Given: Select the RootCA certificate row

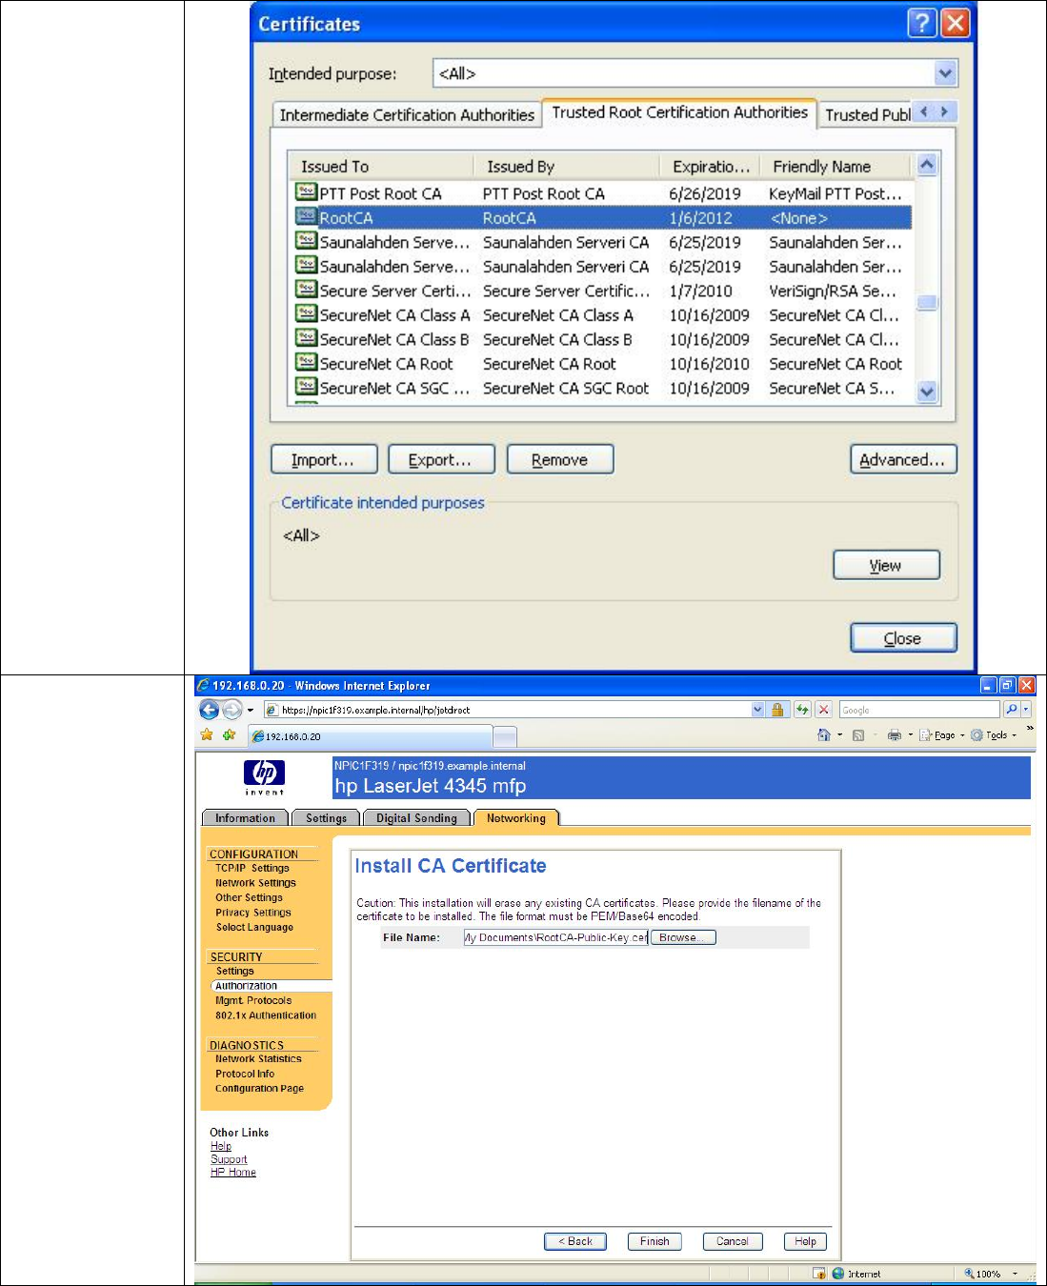Looking at the screenshot, I should click(600, 218).
